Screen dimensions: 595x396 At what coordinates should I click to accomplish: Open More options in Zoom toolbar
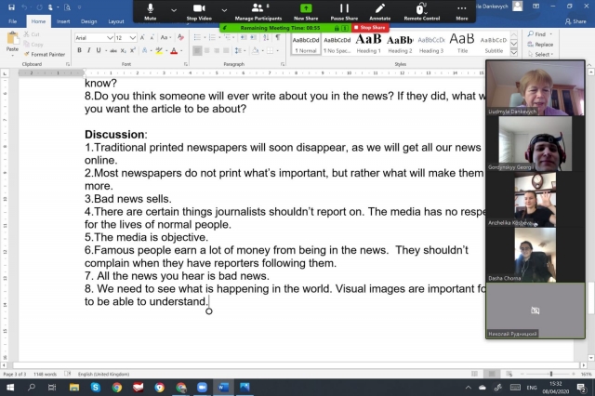(x=462, y=9)
